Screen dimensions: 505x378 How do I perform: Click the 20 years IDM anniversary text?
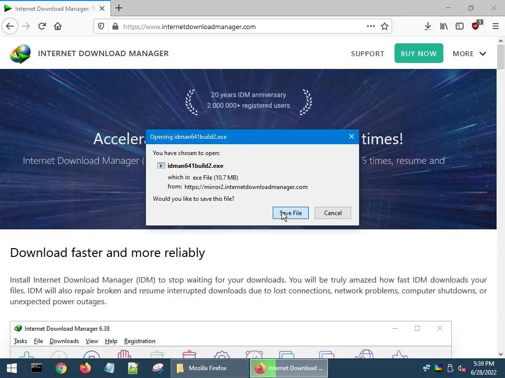coord(249,95)
